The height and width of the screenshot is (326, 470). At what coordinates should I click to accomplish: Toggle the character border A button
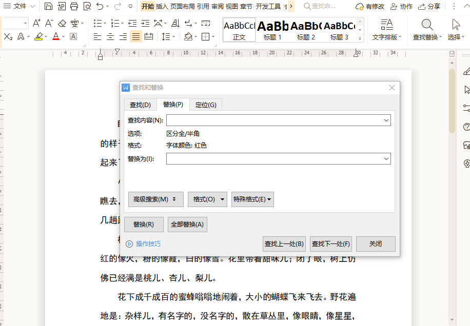(73, 36)
